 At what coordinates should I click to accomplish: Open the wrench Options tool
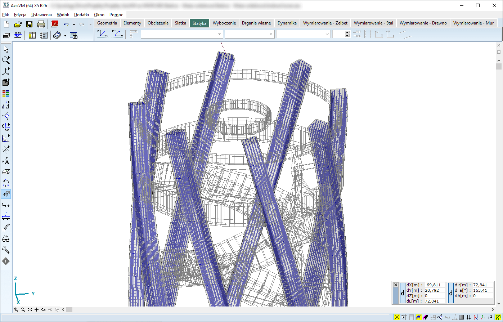point(6,250)
